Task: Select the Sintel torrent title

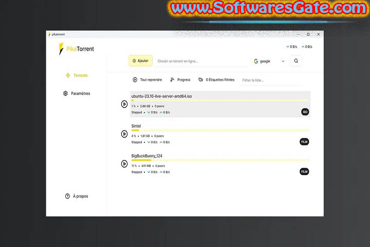Action: click(x=136, y=126)
